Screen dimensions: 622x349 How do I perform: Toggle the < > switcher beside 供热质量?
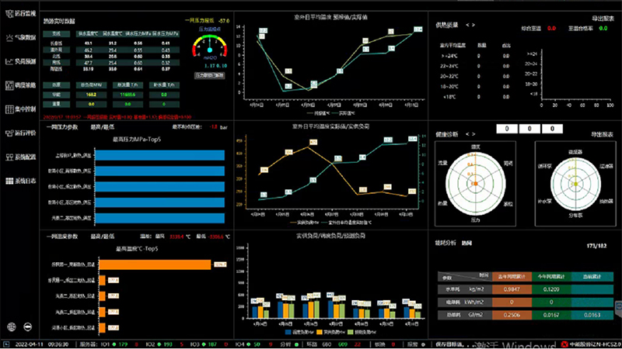(470, 25)
